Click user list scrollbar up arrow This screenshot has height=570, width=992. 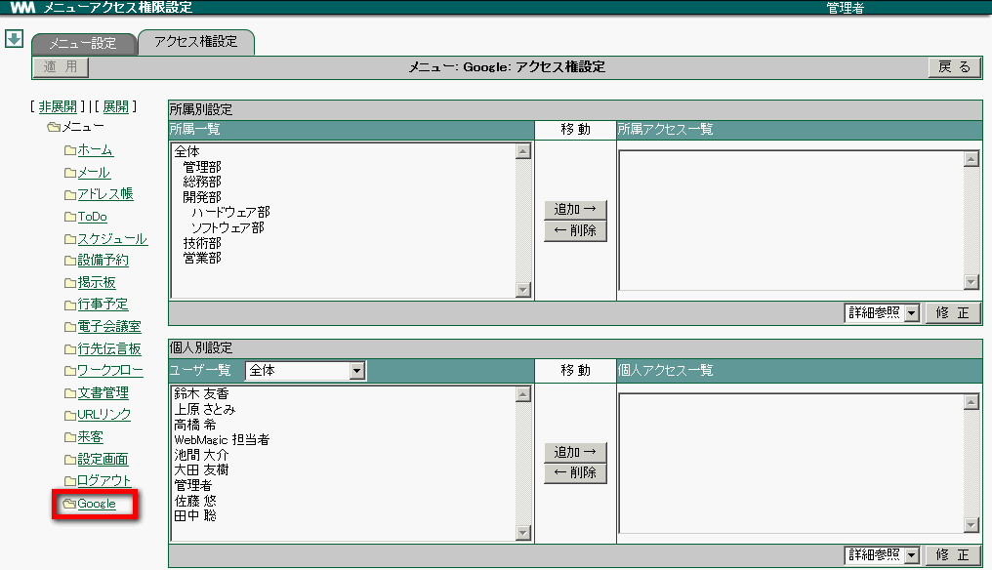pos(523,394)
